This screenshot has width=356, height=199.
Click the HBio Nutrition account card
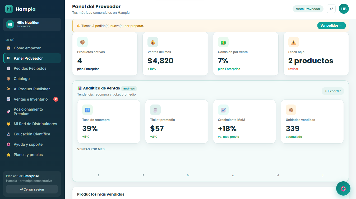pos(32,24)
